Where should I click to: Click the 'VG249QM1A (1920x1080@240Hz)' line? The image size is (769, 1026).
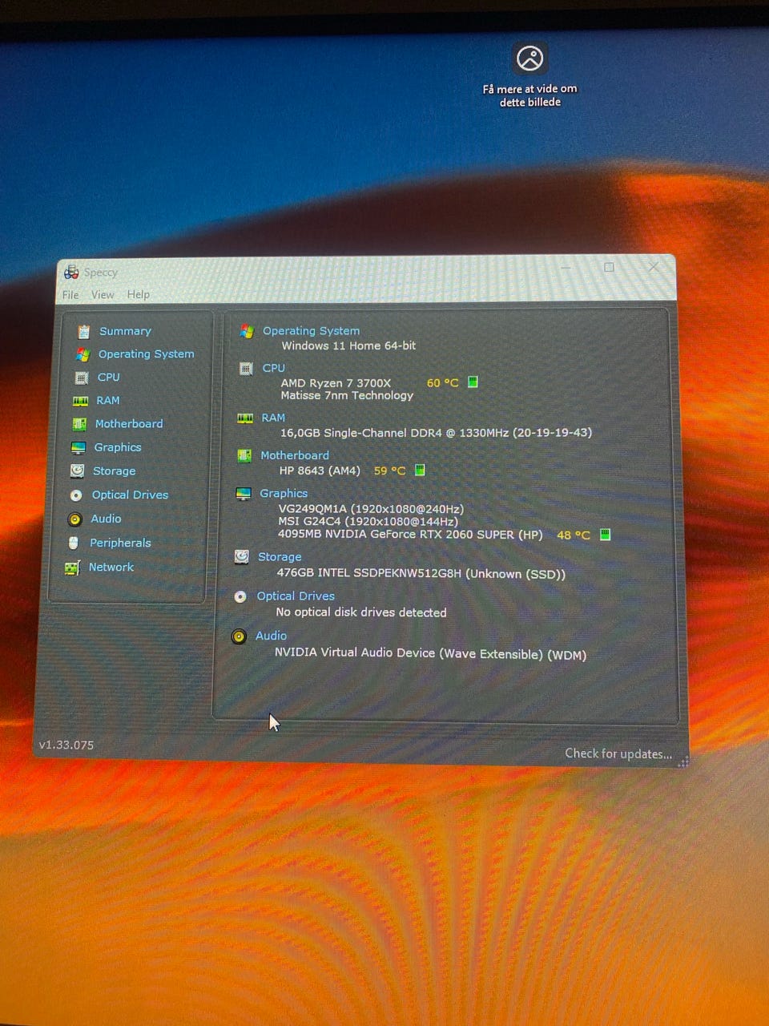pos(371,510)
